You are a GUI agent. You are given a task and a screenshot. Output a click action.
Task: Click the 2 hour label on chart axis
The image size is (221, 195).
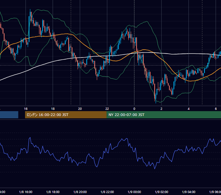(x=162, y=109)
